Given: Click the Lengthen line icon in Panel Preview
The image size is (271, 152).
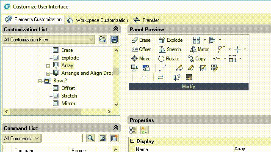Looking at the screenshot, I should (x=163, y=68).
